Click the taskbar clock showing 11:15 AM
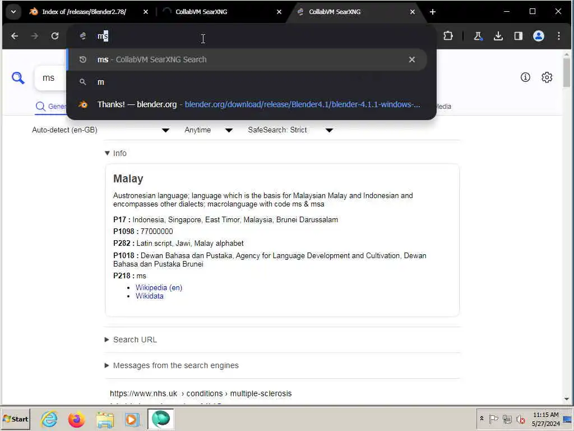 (546, 419)
